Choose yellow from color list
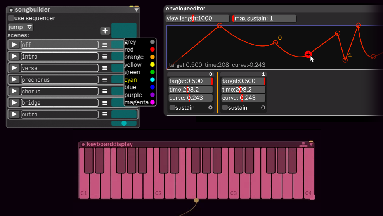Image resolution: width=383 pixels, height=216 pixels. [x=140, y=65]
